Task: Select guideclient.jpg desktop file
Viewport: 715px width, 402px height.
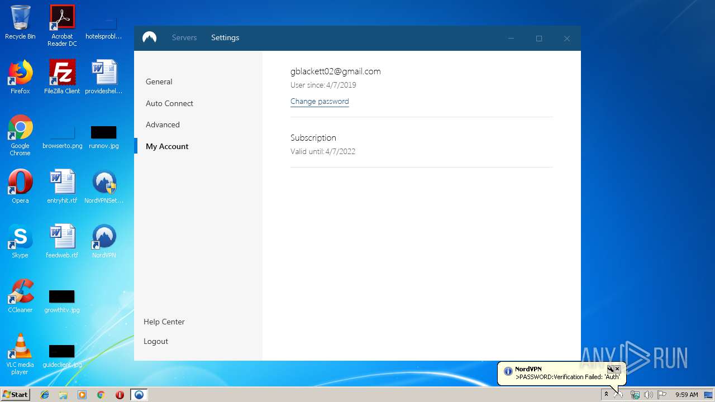Action: tap(62, 356)
